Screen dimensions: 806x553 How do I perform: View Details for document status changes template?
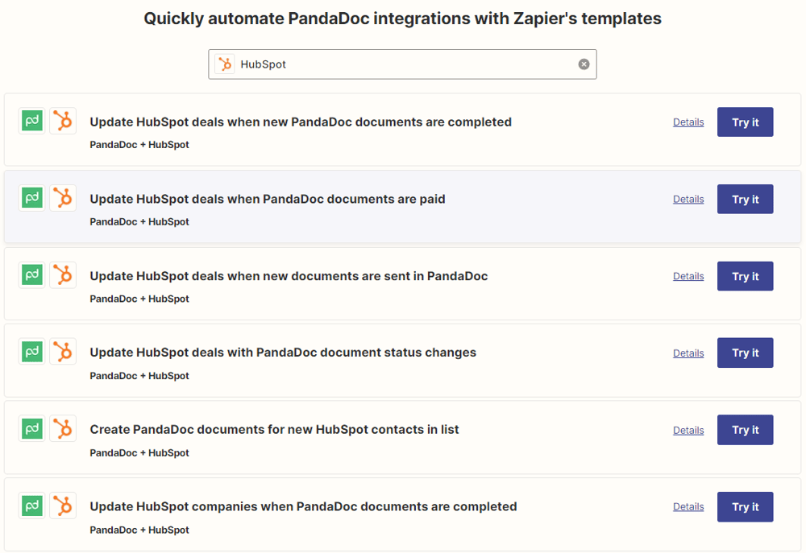(688, 353)
